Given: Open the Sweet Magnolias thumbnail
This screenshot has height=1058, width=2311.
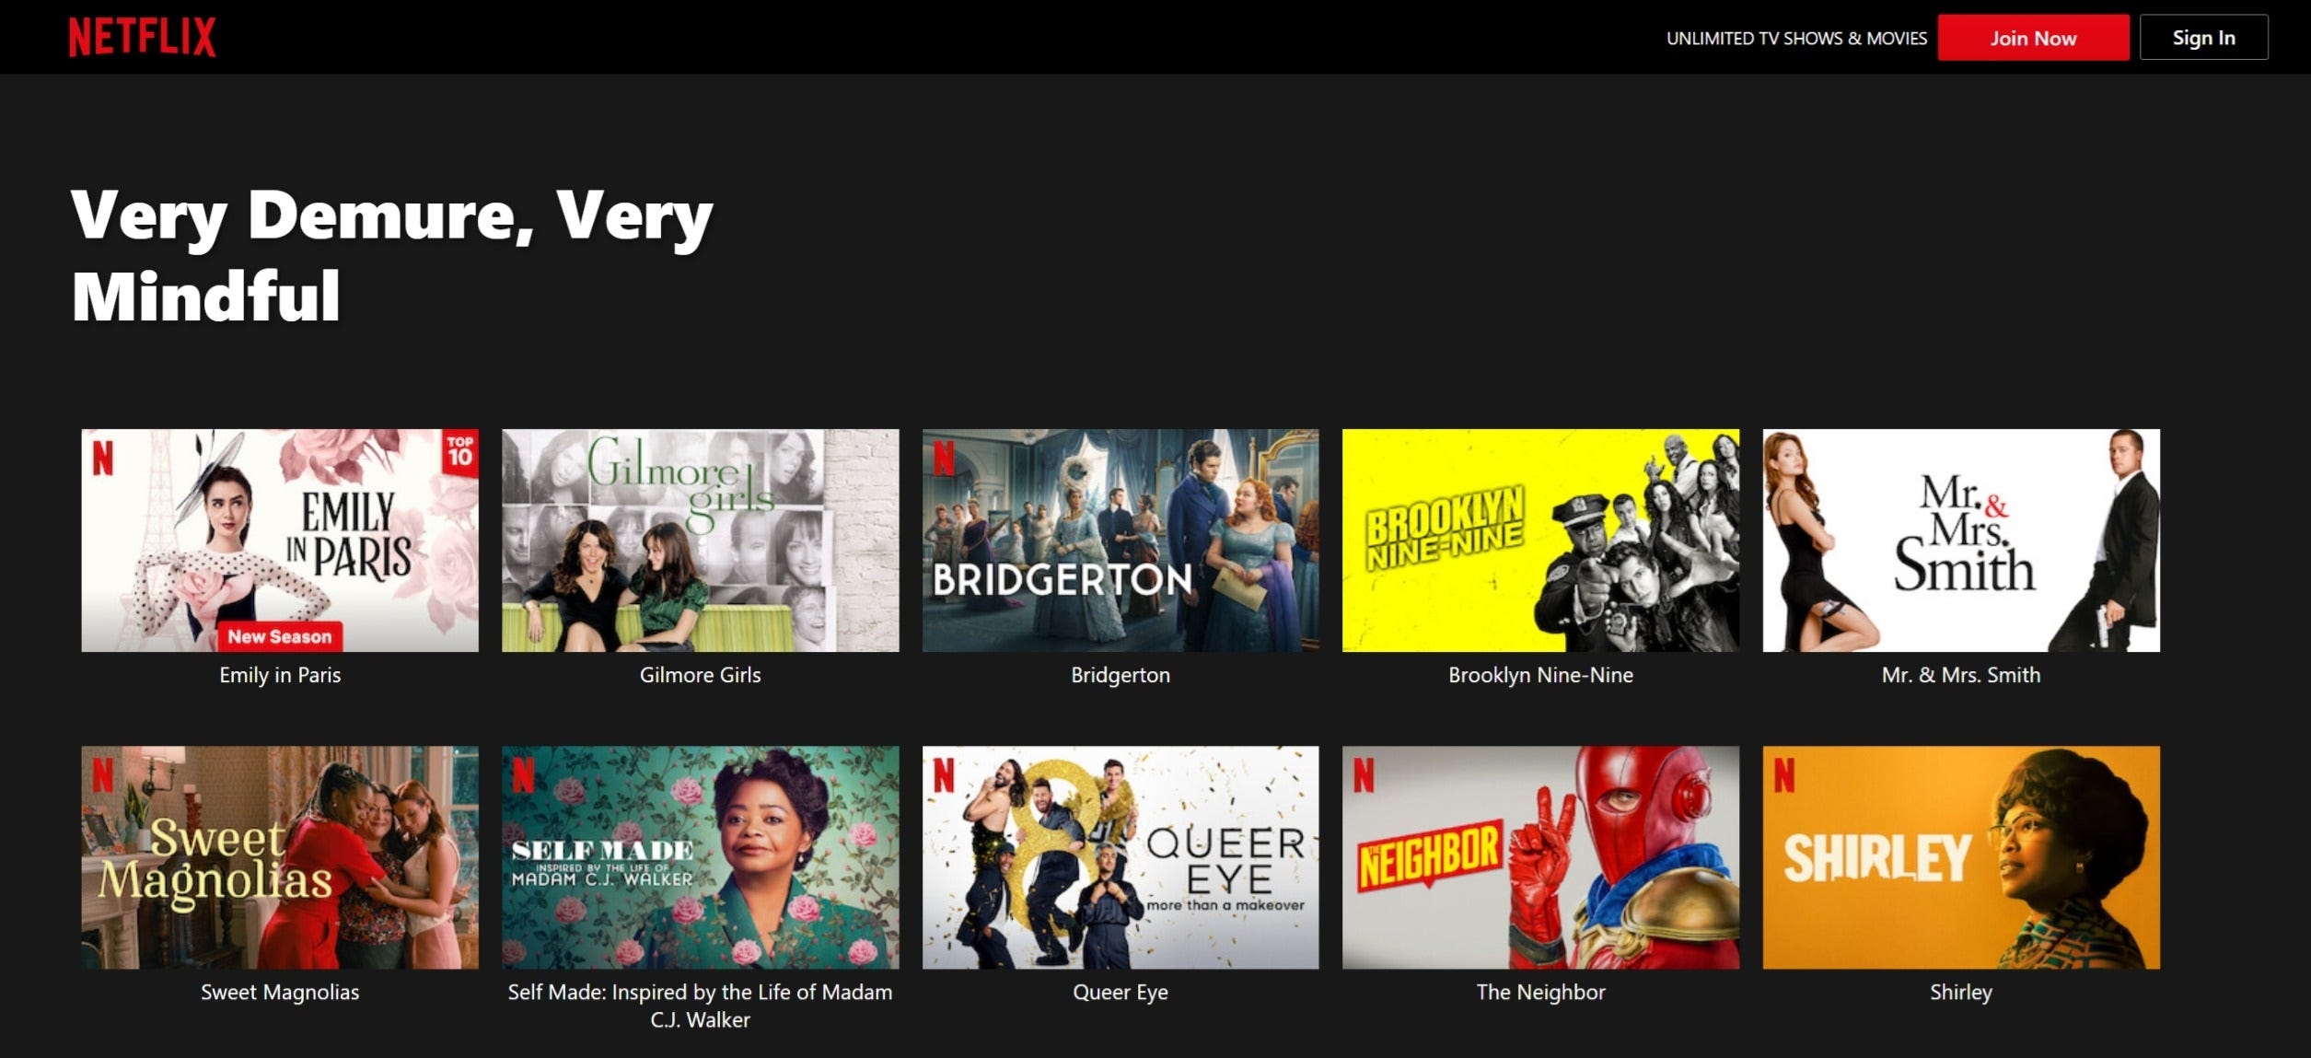Looking at the screenshot, I should point(280,857).
